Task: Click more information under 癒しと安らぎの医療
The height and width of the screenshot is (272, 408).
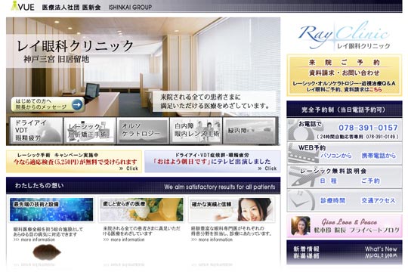Action: coord(124,240)
